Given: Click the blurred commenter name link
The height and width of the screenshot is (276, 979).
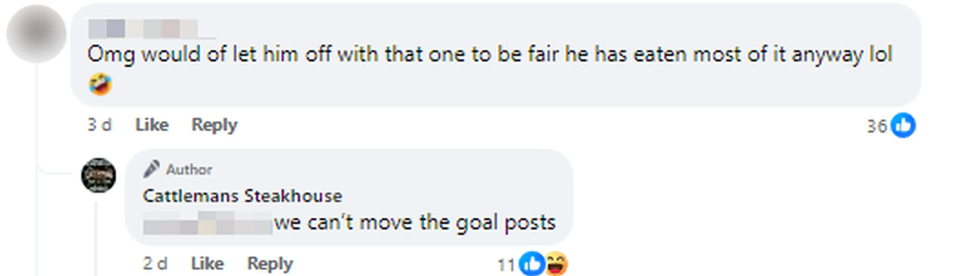Looking at the screenshot, I should (152, 29).
